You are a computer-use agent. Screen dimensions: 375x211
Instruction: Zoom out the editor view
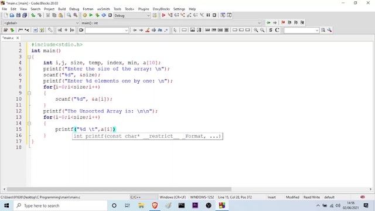262,30
